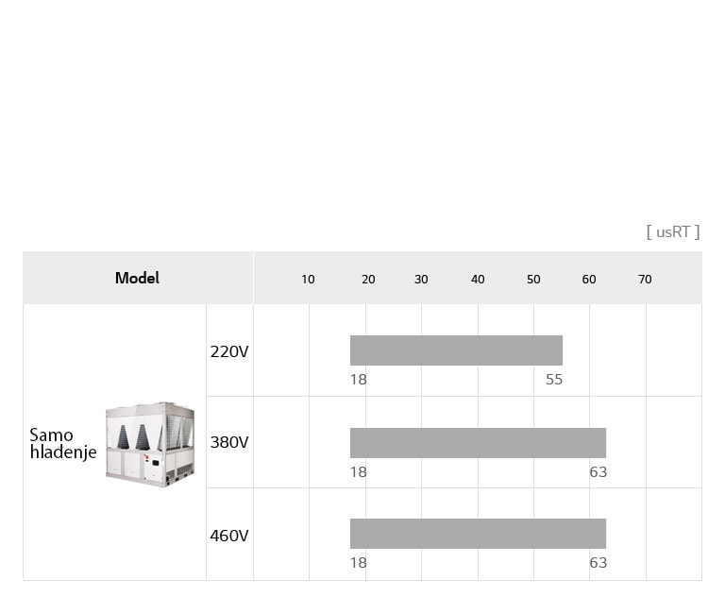The image size is (725, 614).
Task: Click the Samo hladenje label
Action: 63,444
